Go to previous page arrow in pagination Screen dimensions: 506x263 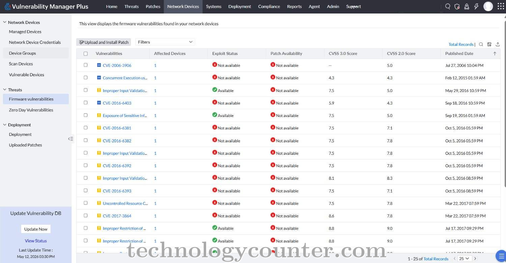[454, 259]
